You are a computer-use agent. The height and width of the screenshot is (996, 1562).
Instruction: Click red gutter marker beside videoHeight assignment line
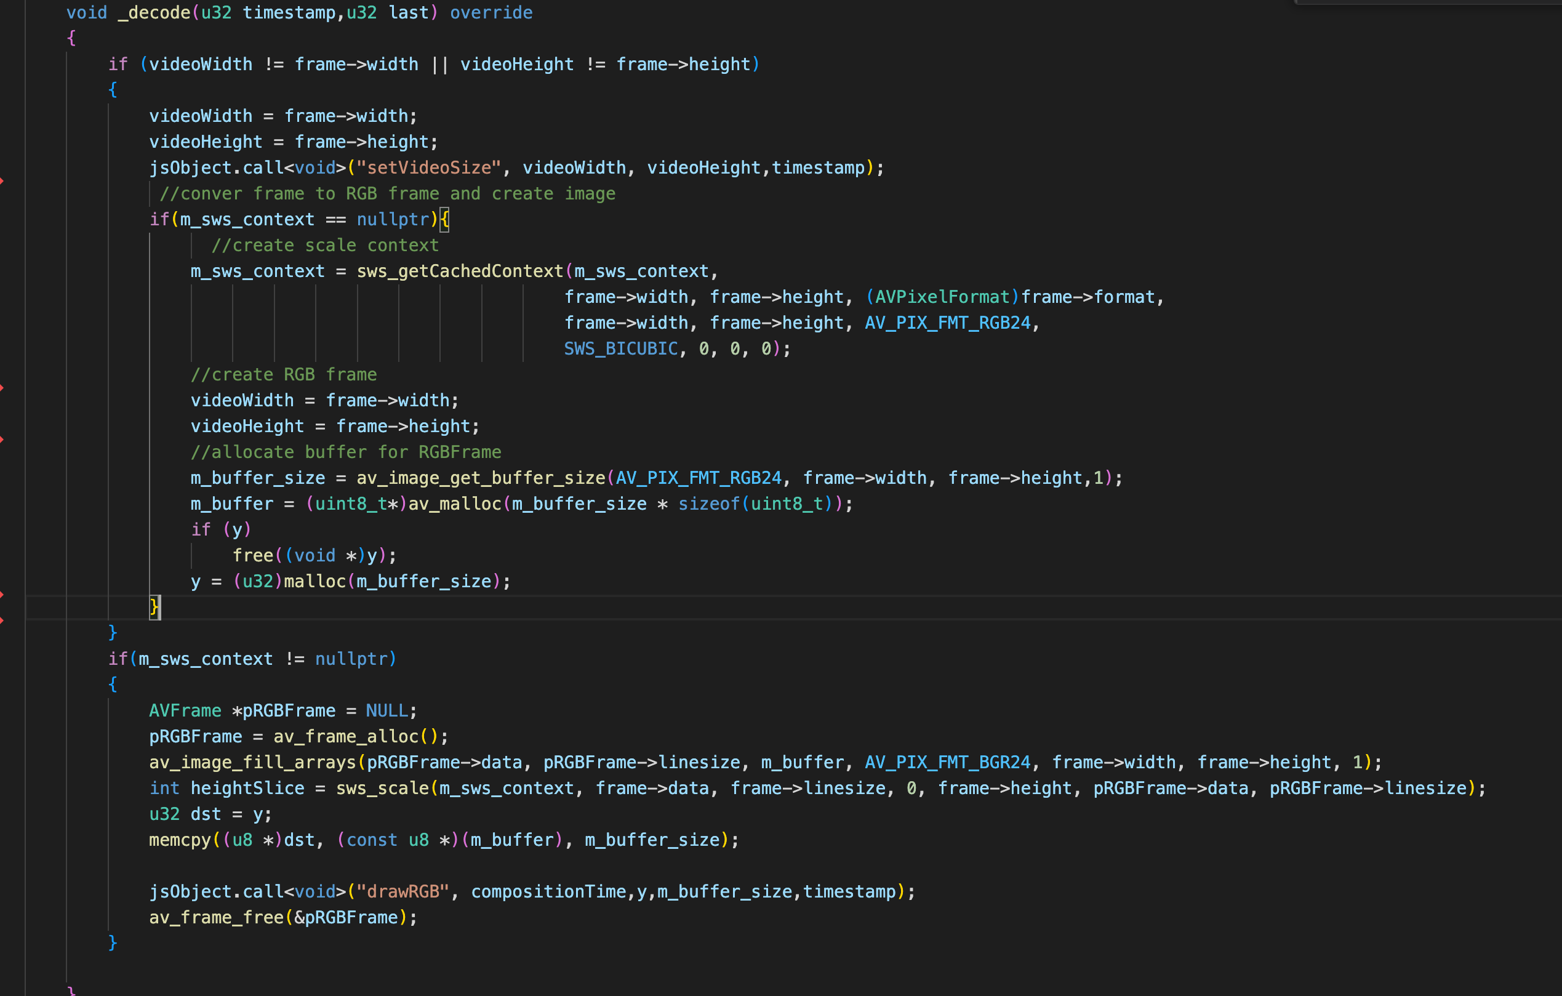pos(2,440)
